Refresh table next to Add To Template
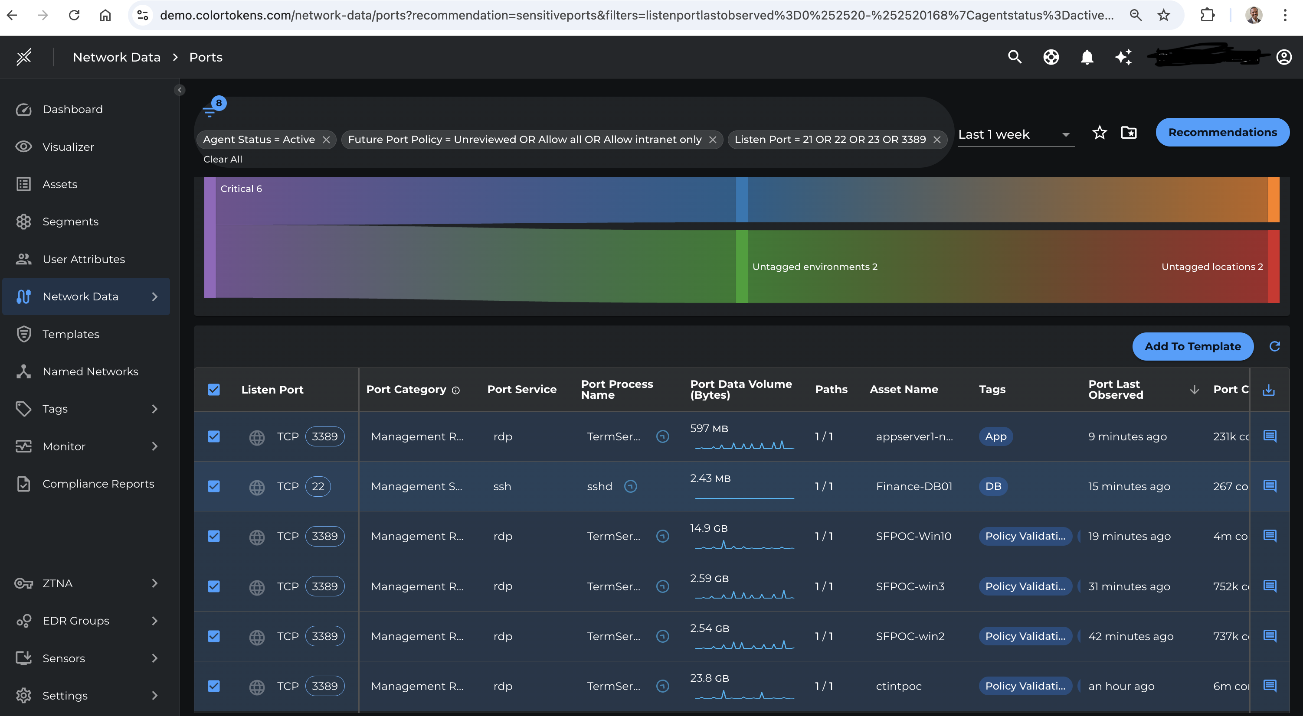 (1274, 346)
